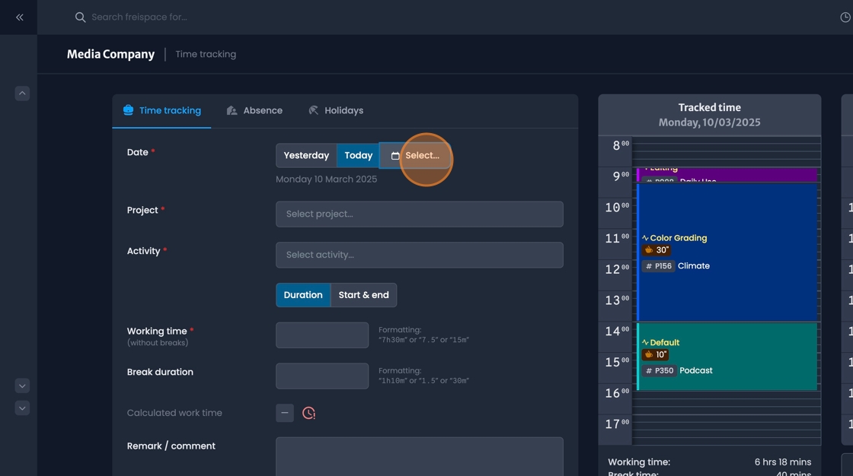This screenshot has height=476, width=853.
Task: Open the Select project dropdown
Action: [419, 214]
